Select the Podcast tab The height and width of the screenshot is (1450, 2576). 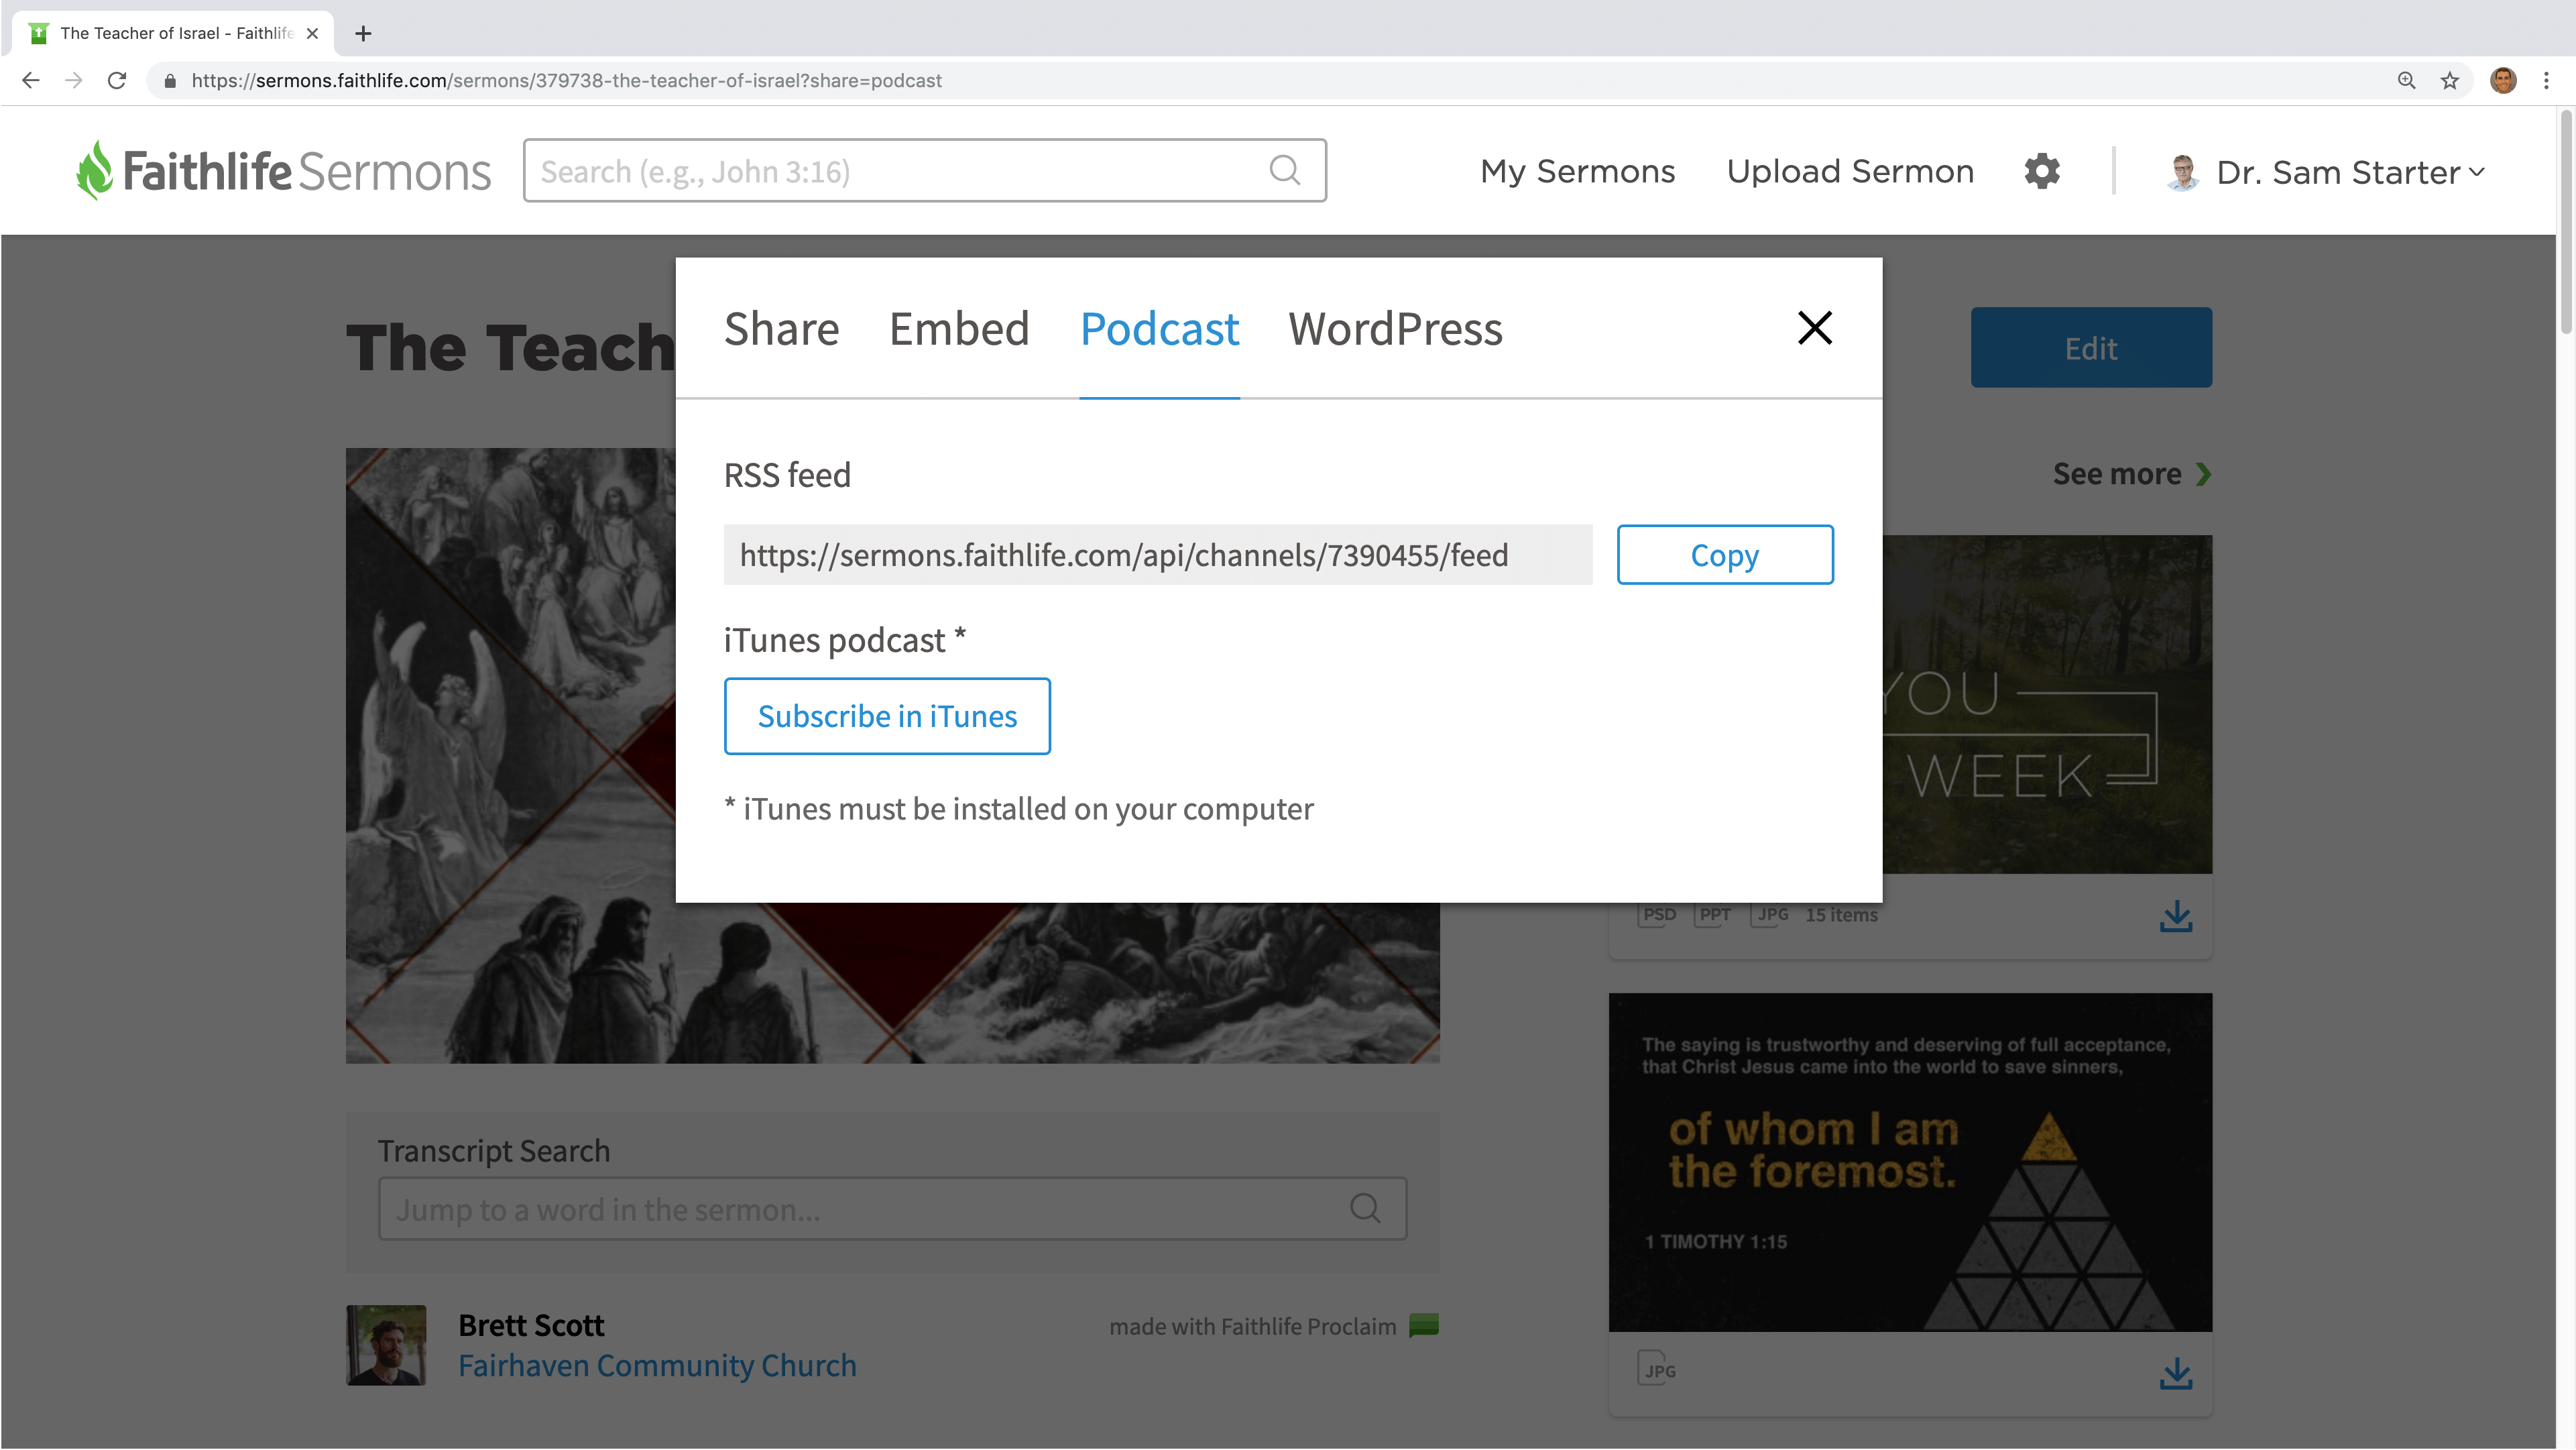coord(1159,329)
